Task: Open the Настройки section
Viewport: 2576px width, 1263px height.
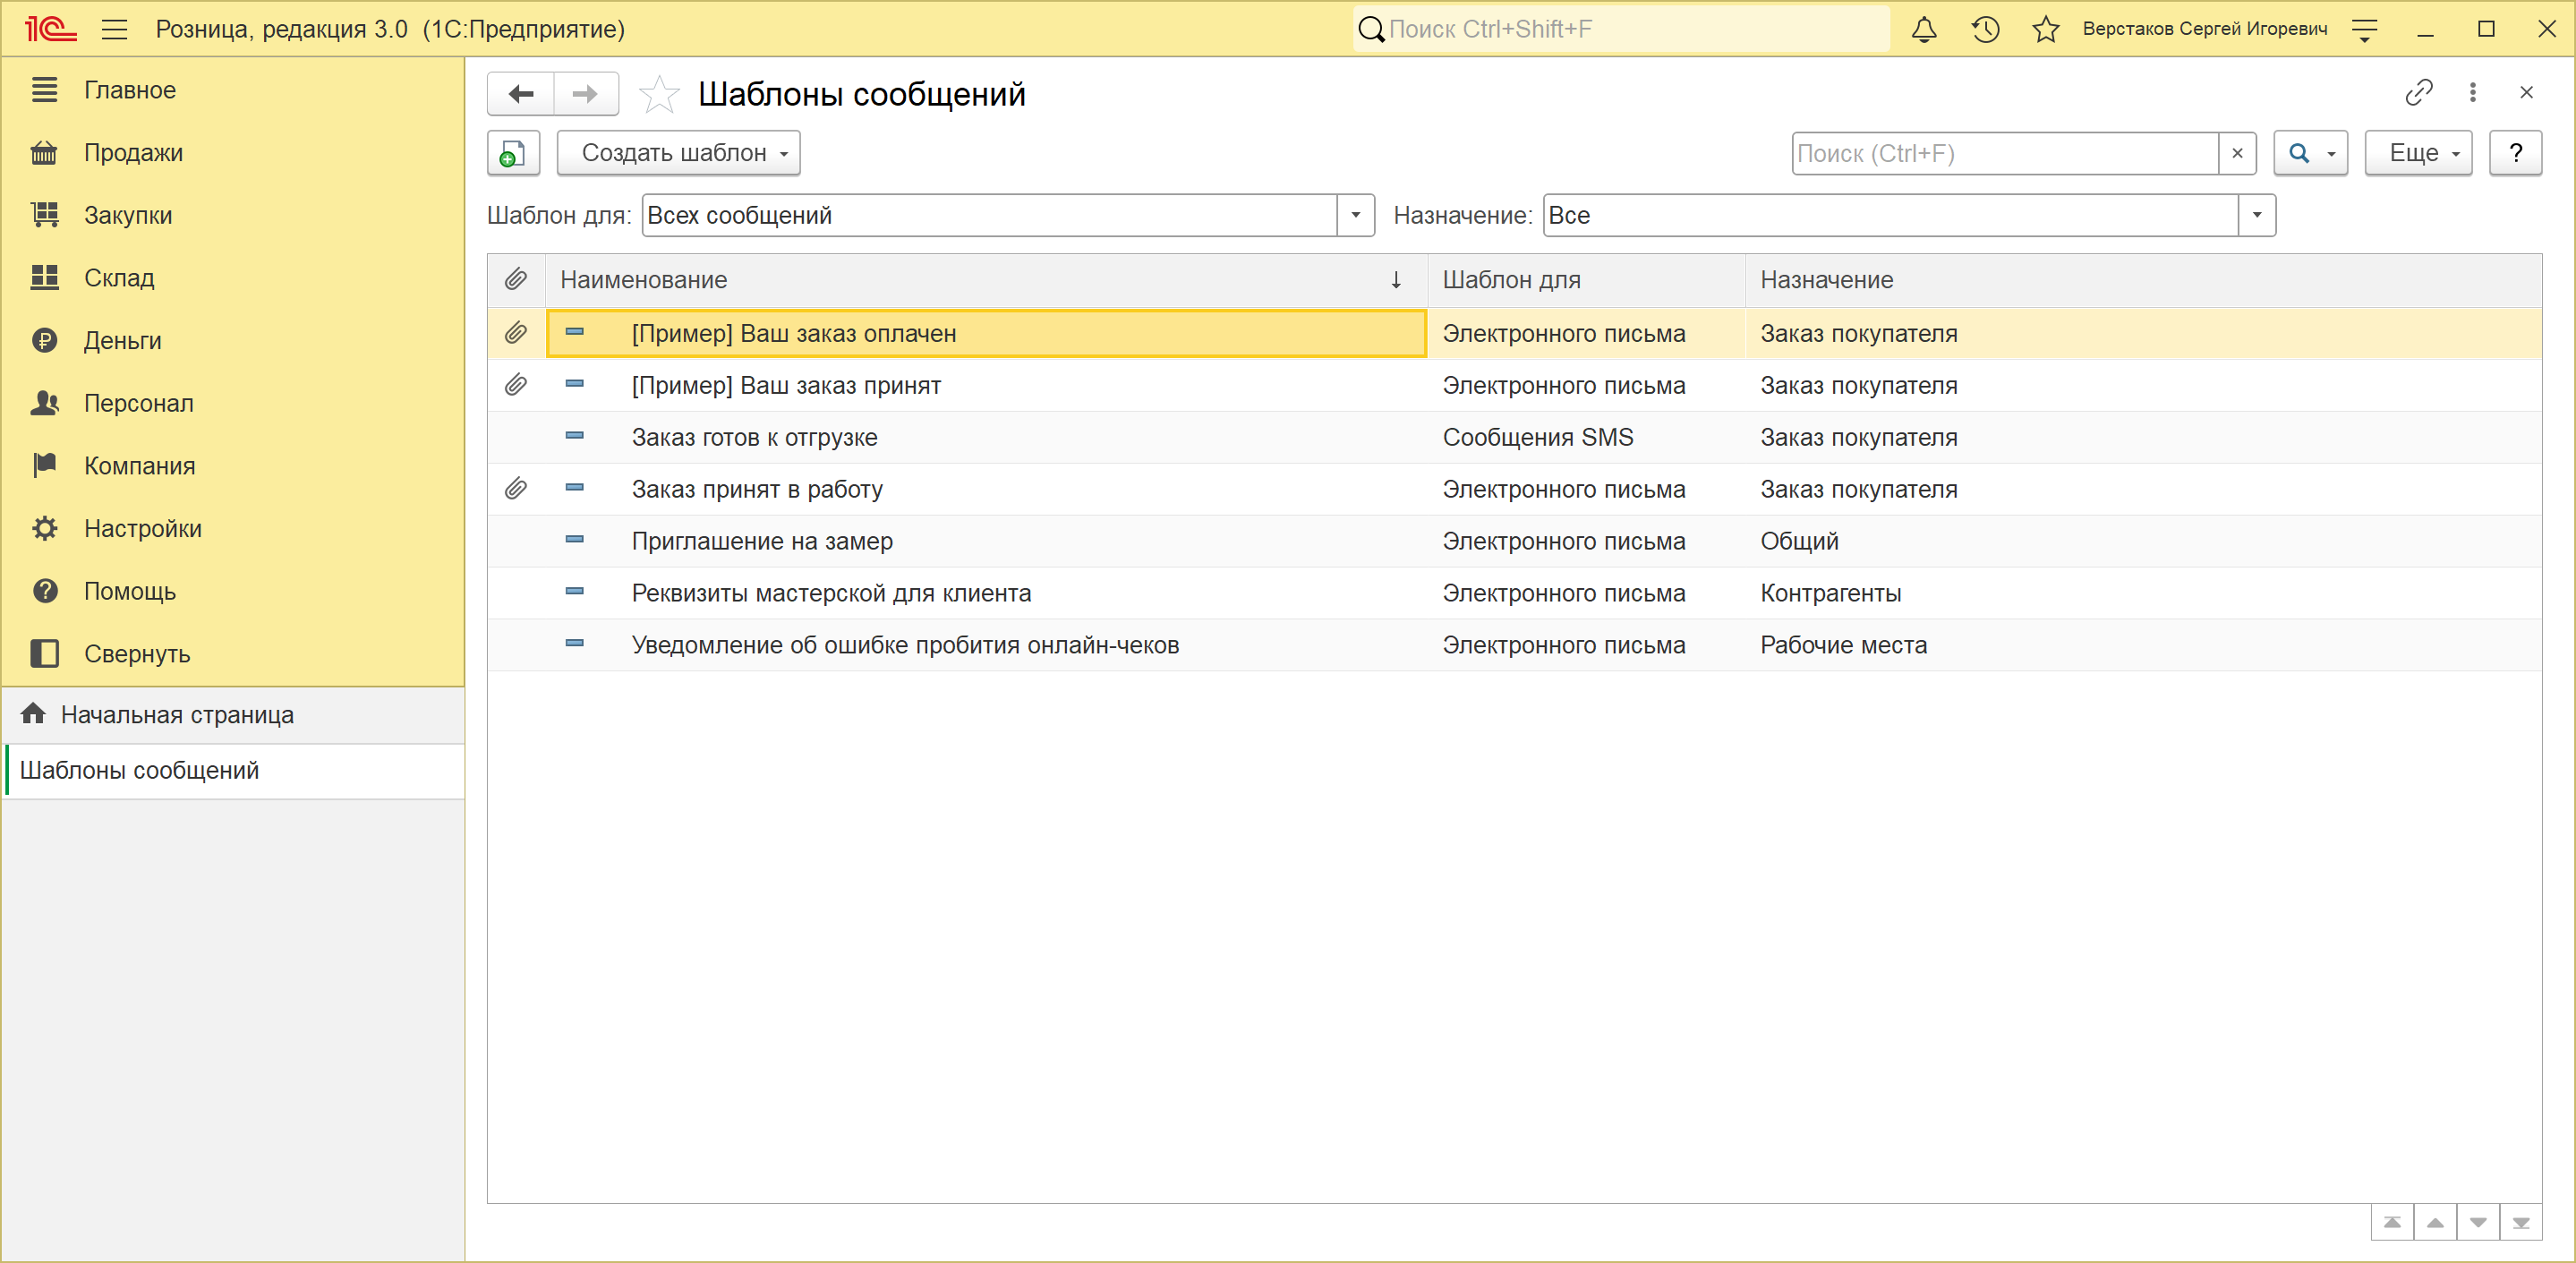Action: click(234, 529)
